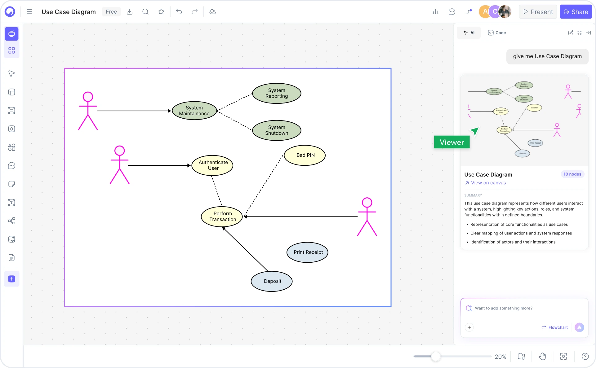This screenshot has height=368, width=596.
Task: Collapse the AI side panel
Action: tap(589, 33)
